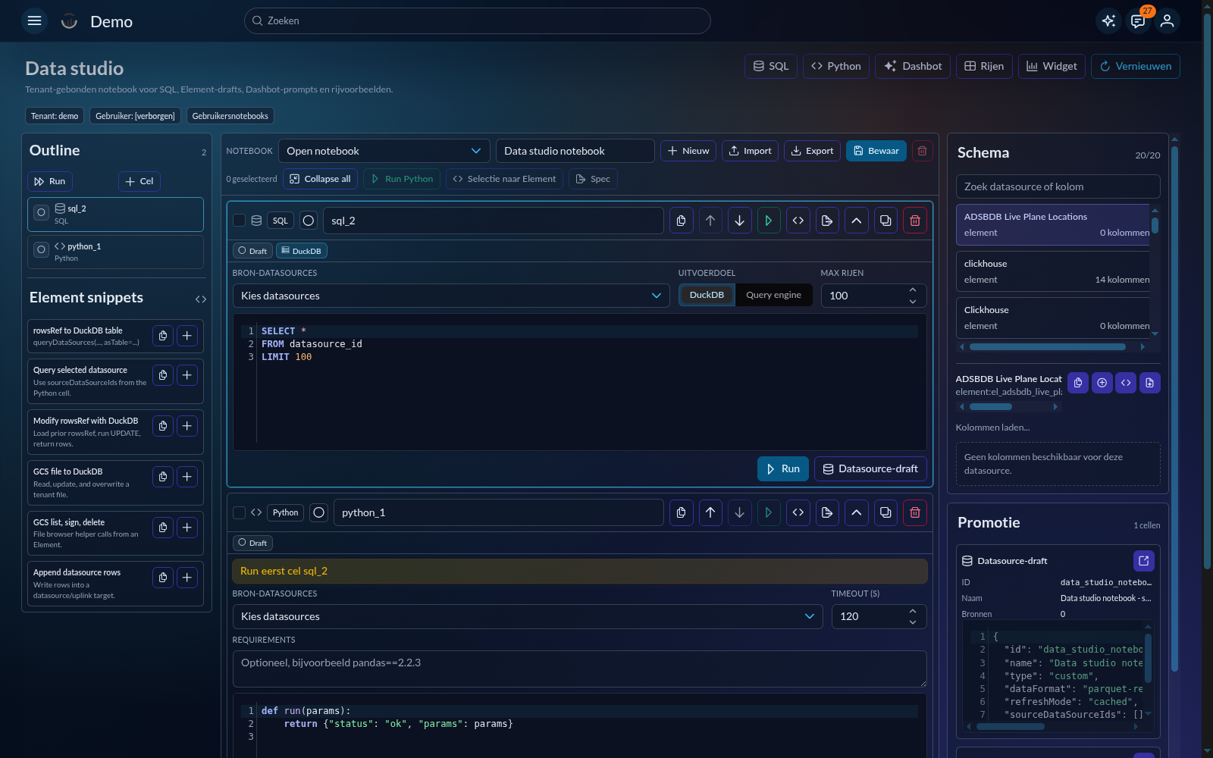Image resolution: width=1213 pixels, height=758 pixels.
Task: Open the AI sparkle assistant icon
Action: click(x=1108, y=20)
